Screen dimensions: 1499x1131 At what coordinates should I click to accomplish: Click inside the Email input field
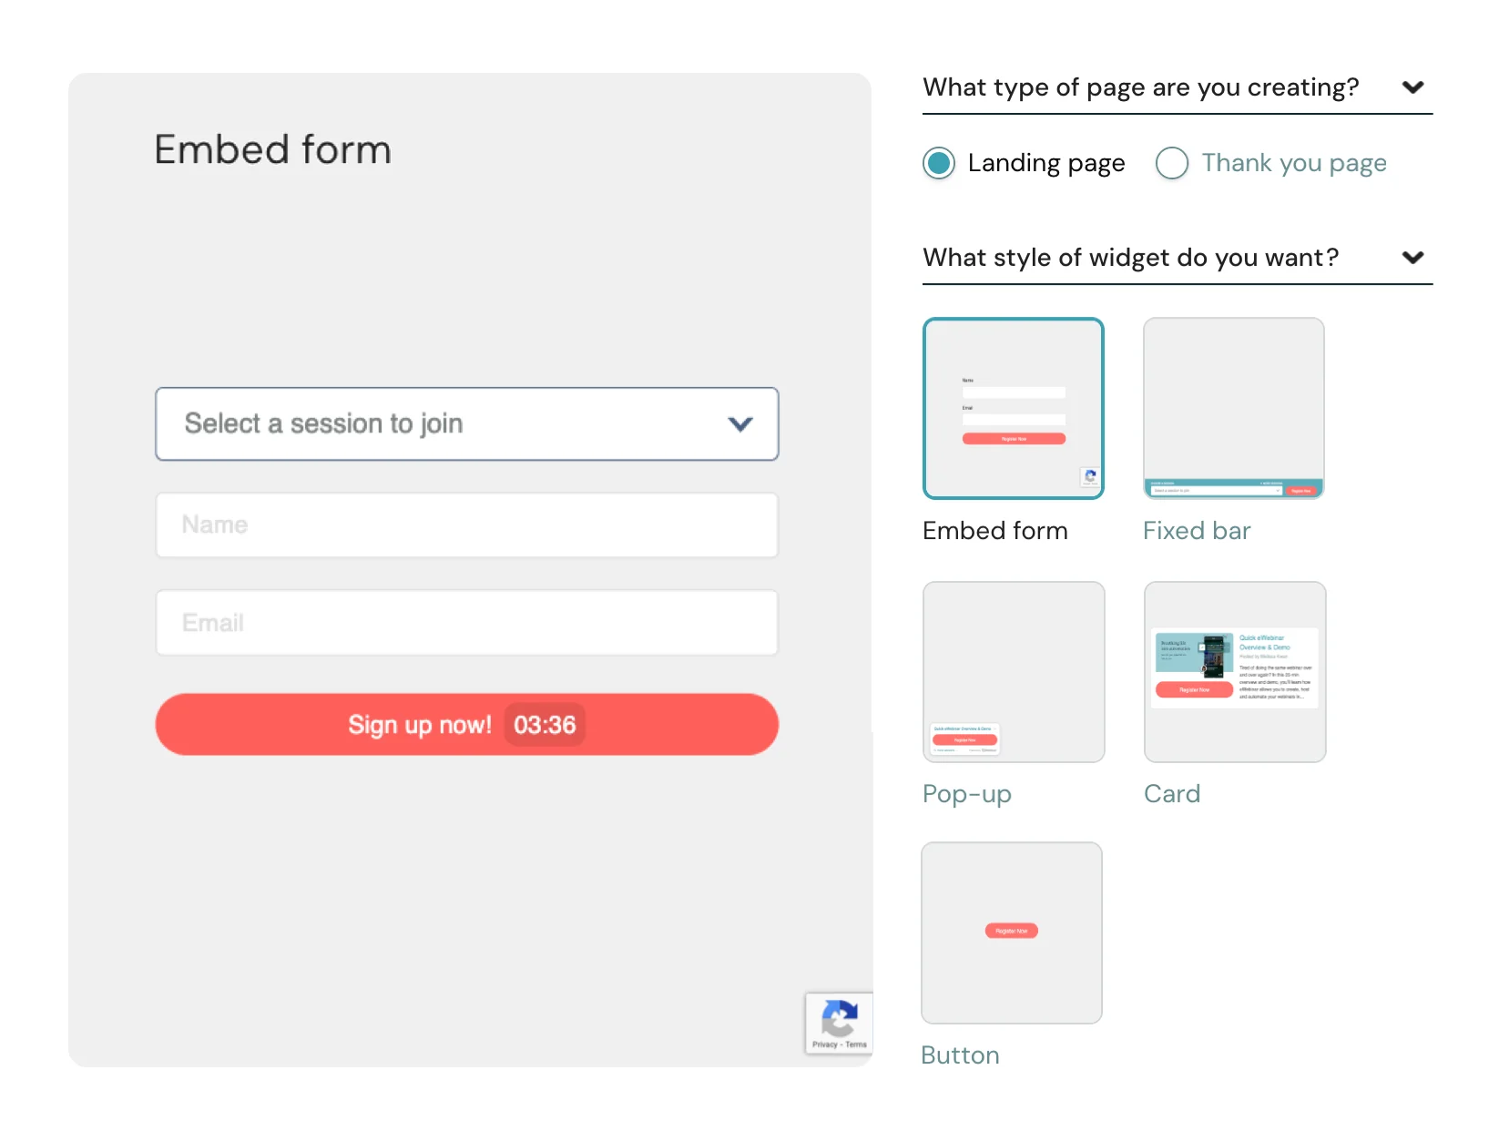coord(466,622)
